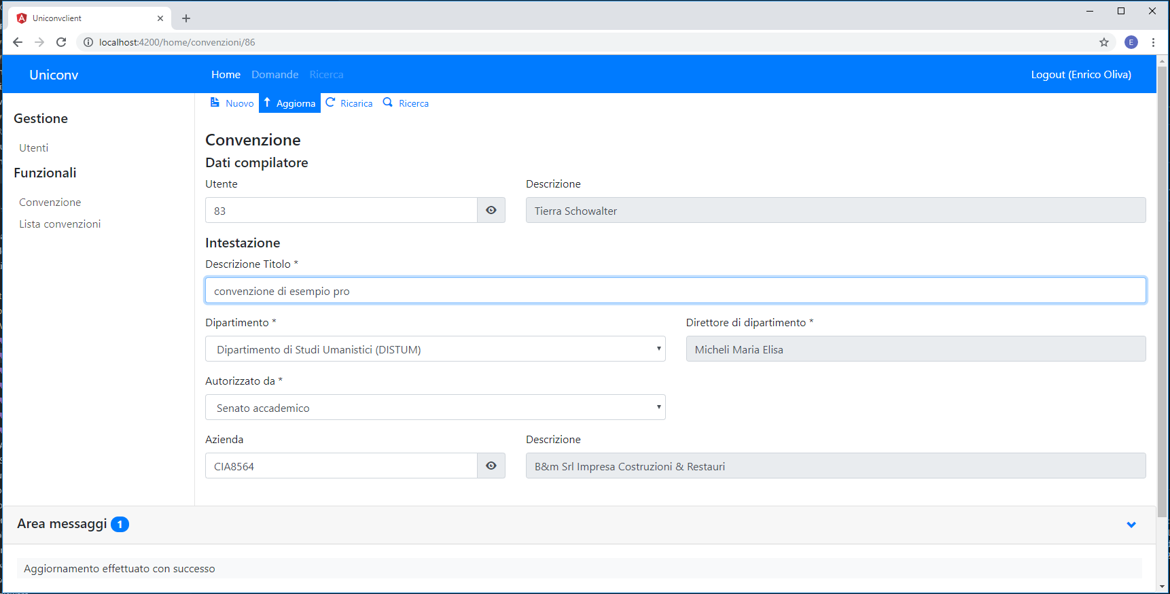Viewport: 1170px width, 594px height.
Task: Open the greyed Ricerca navbar item
Action: 327,75
